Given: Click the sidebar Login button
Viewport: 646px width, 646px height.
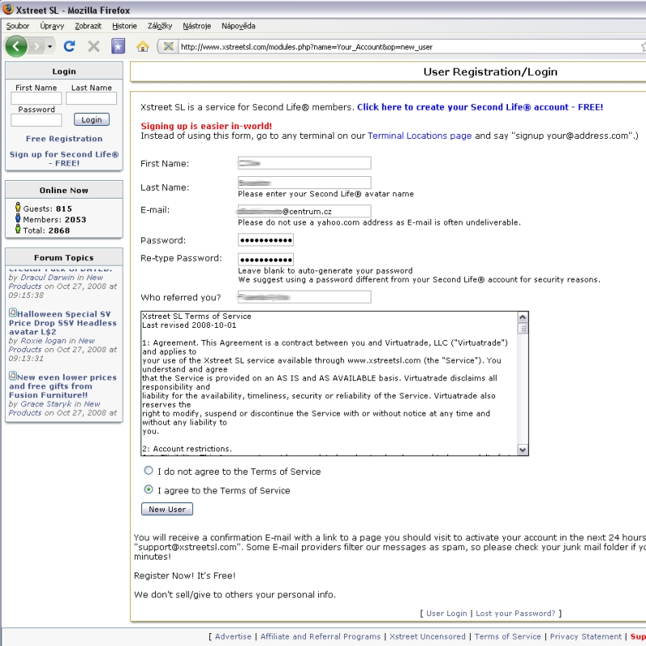Looking at the screenshot, I should 91,120.
